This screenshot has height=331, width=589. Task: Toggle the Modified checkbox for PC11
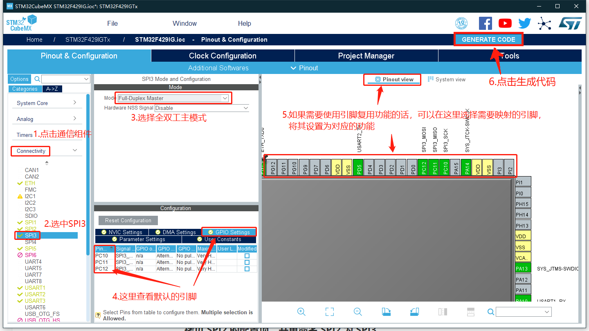(x=247, y=262)
